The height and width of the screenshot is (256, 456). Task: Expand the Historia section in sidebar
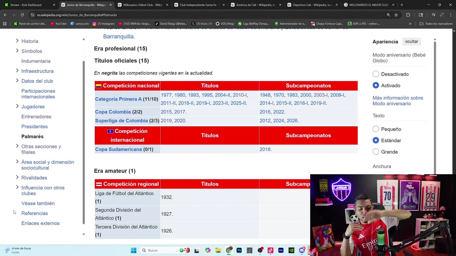click(x=17, y=41)
